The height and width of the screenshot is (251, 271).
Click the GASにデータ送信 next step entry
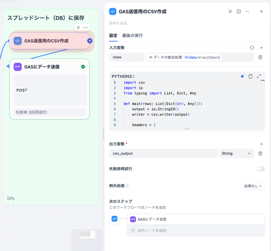196,219
